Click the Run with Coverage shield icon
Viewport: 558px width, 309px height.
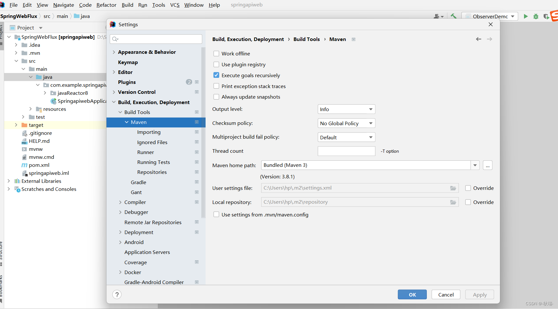pyautogui.click(x=546, y=16)
